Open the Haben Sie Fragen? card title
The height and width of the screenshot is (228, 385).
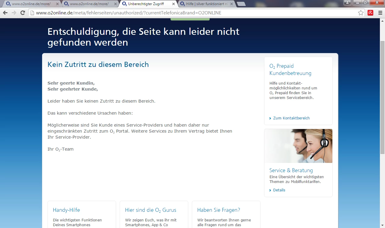click(x=219, y=210)
